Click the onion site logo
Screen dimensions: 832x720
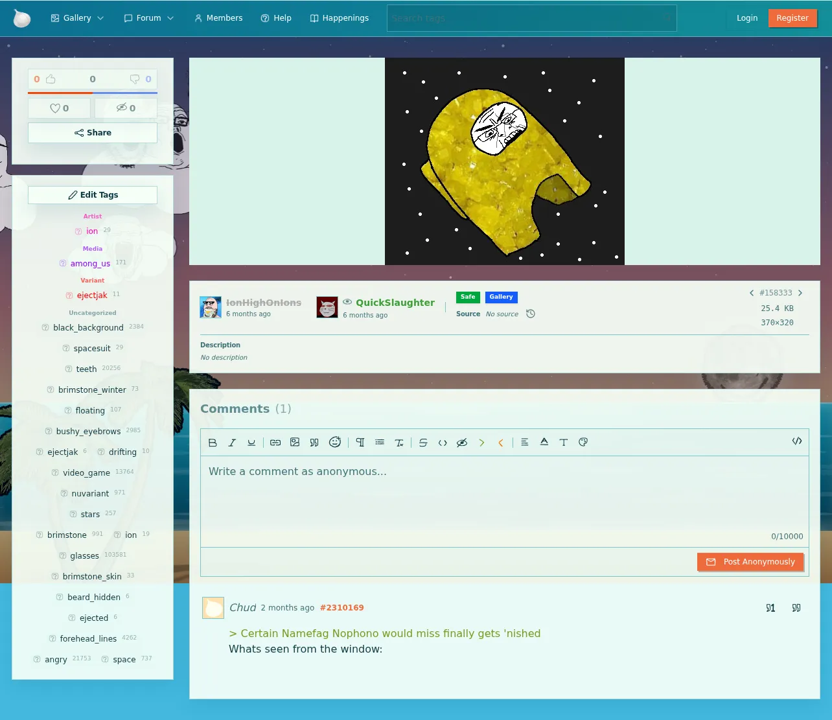pos(22,18)
